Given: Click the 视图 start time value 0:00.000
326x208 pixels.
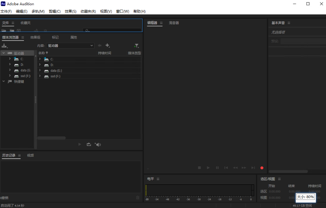Looking at the screenshot, I should (x=274, y=198).
